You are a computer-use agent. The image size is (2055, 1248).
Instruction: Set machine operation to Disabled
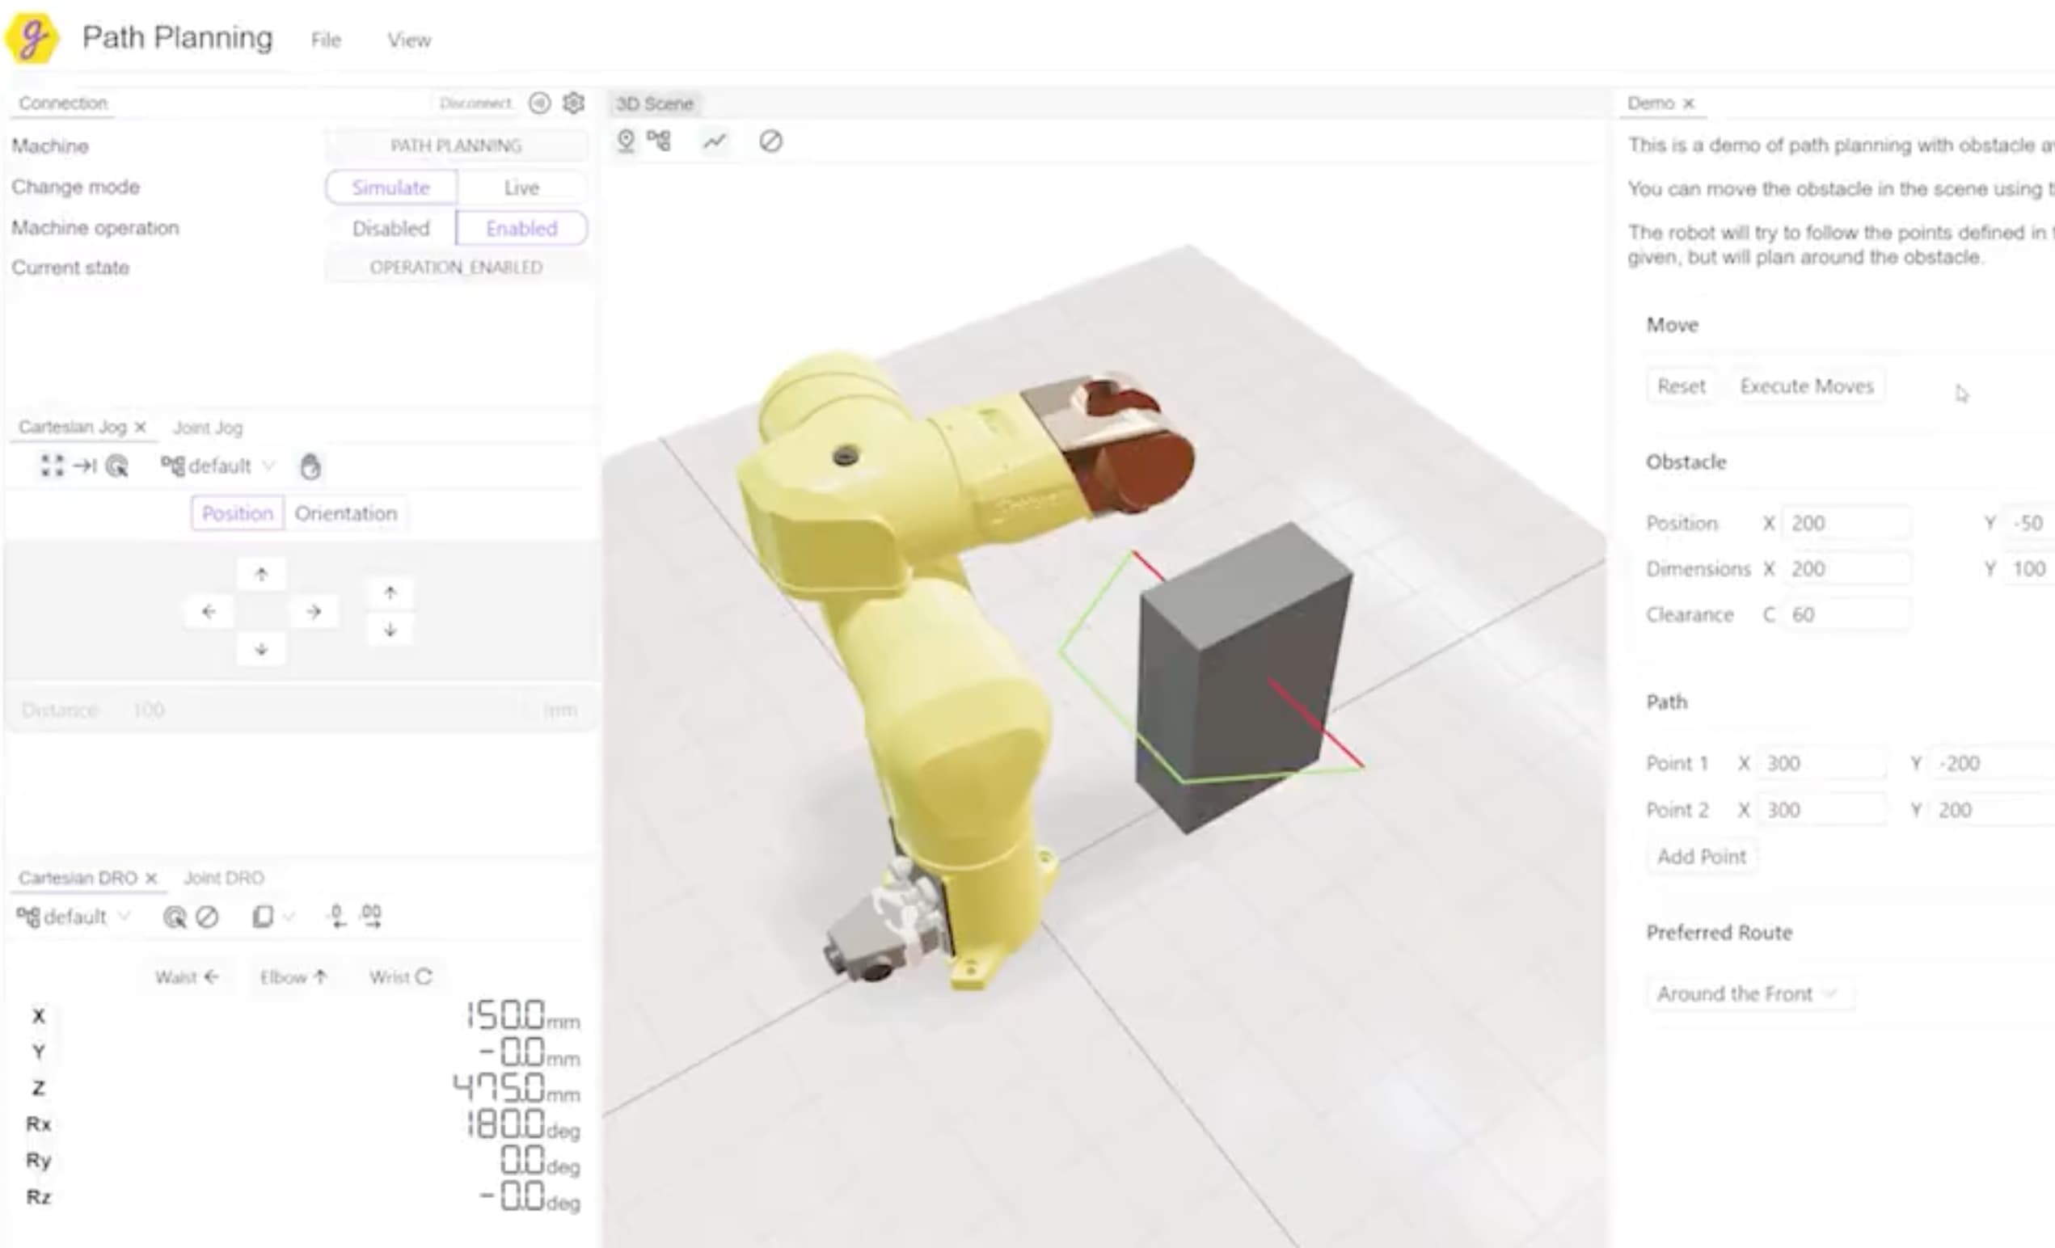click(390, 229)
